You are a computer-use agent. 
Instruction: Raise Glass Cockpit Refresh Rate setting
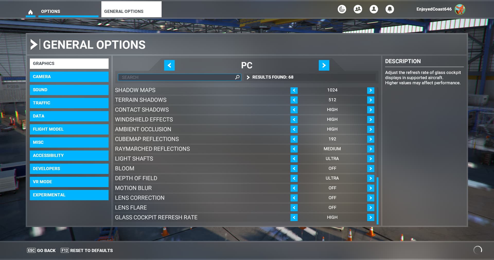tap(370, 217)
